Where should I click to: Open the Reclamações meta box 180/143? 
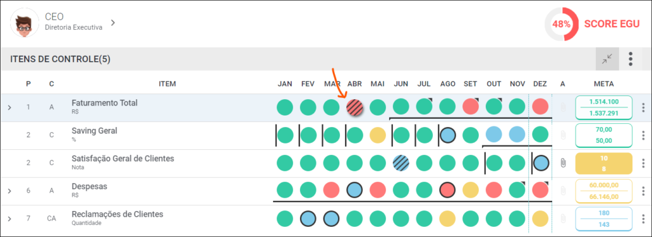point(604,219)
